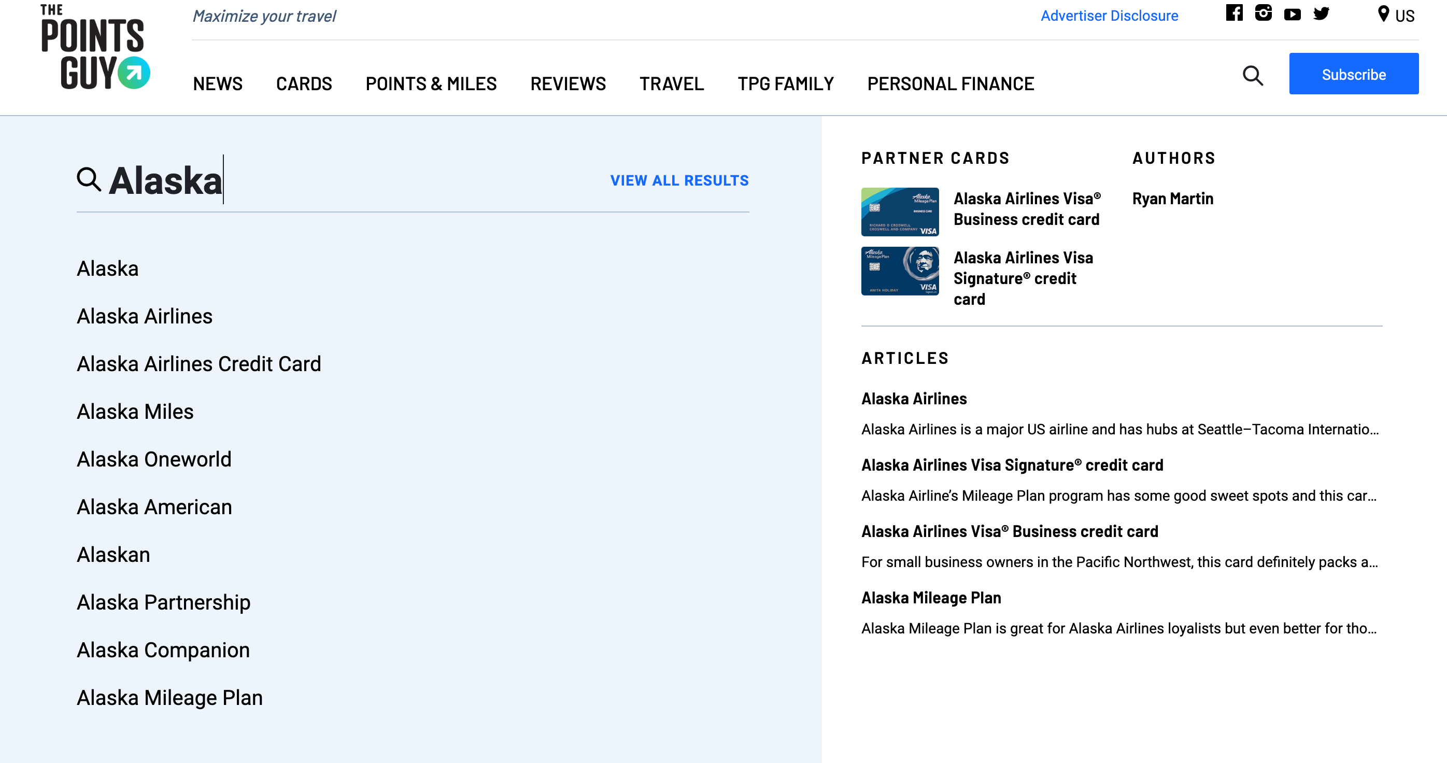1447x763 pixels.
Task: Open the Twitter bird icon
Action: pyautogui.click(x=1322, y=13)
